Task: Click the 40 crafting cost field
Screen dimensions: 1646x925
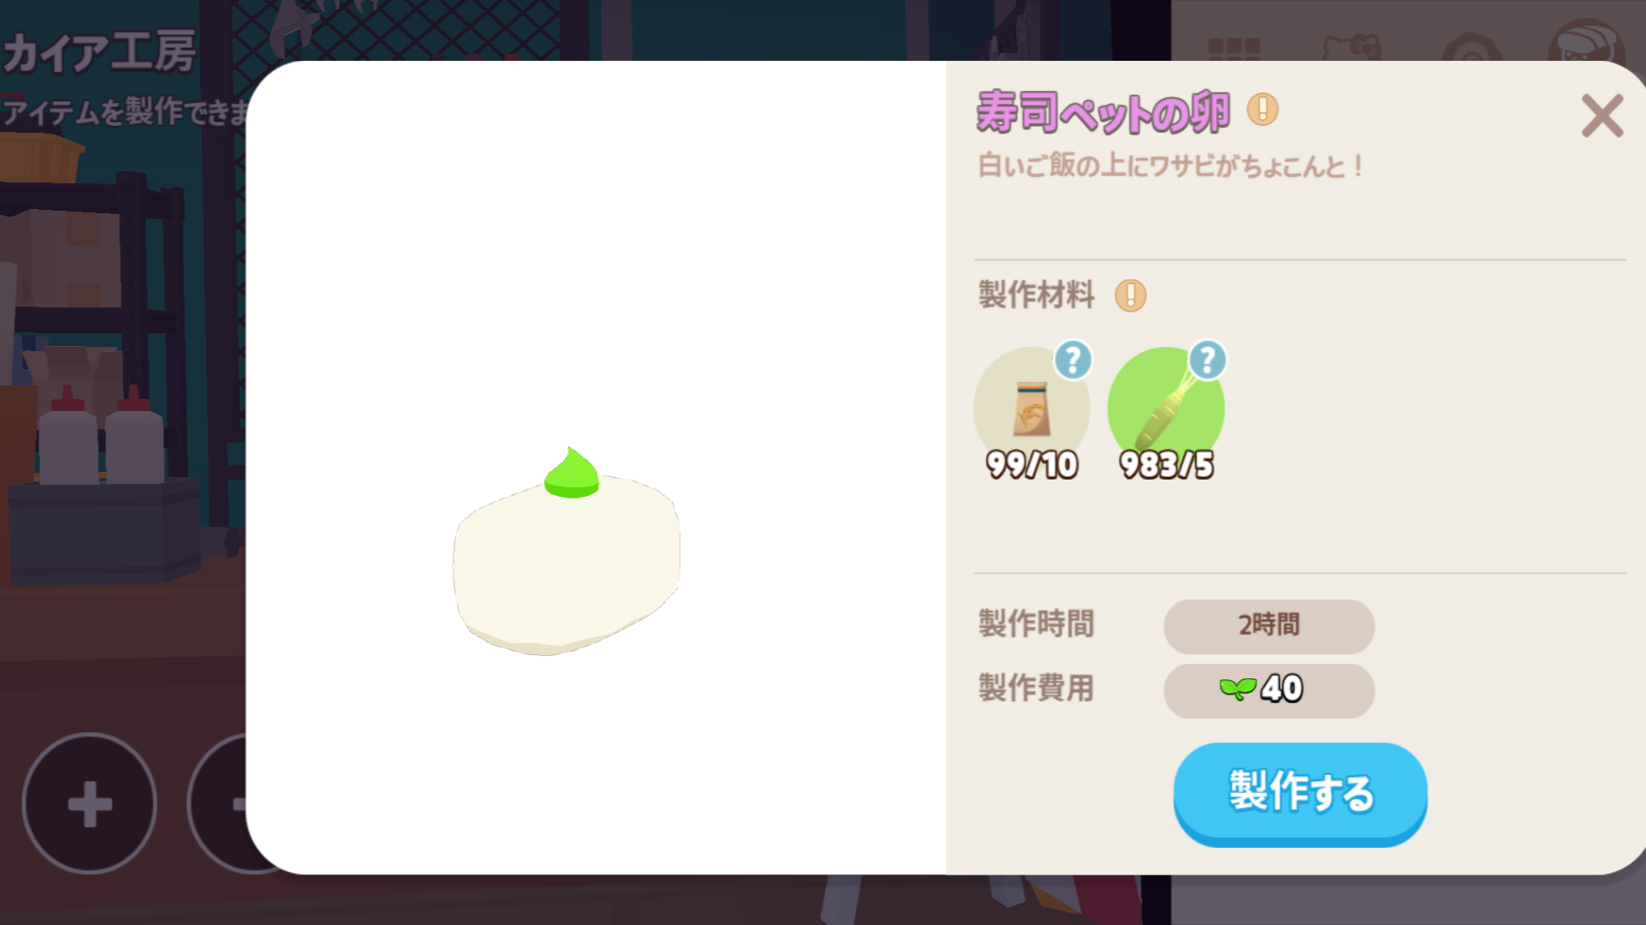Action: coord(1269,690)
